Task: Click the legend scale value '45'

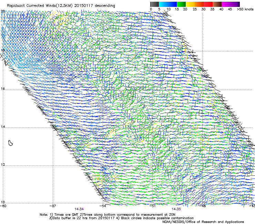Action: click(x=230, y=9)
